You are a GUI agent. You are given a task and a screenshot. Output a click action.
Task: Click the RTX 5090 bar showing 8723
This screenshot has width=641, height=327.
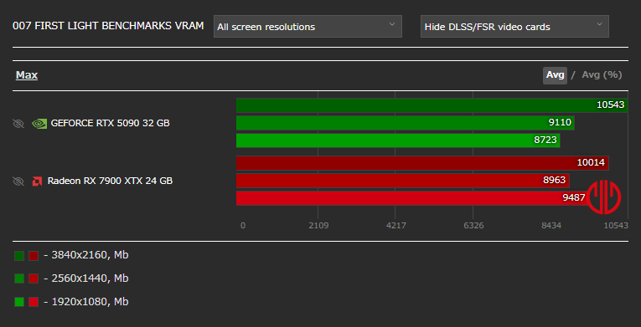pyautogui.click(x=398, y=140)
